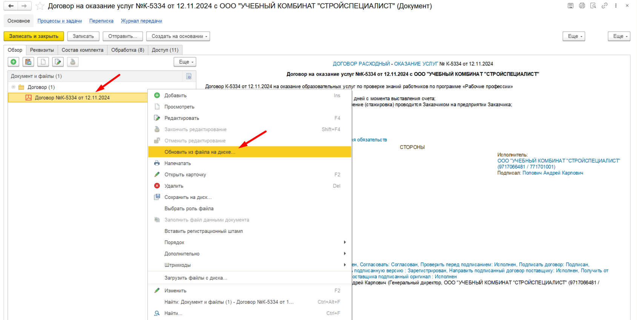Switch to the Реквизиты tab
Screen dimensions: 637x320
click(x=42, y=50)
